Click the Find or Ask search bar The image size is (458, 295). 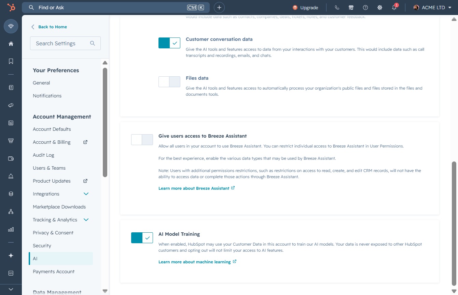(x=116, y=7)
